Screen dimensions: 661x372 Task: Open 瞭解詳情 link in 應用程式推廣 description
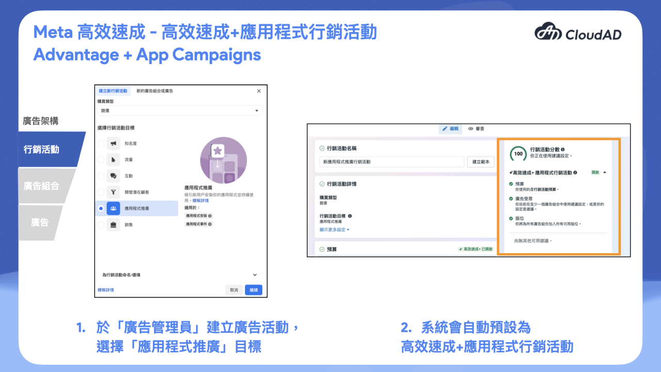click(200, 200)
